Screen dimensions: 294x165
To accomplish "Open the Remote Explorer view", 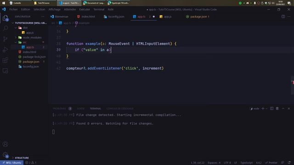I will [x=5, y=71].
